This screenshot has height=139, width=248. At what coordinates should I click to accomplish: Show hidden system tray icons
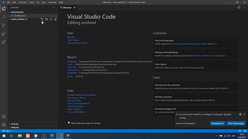[217, 136]
